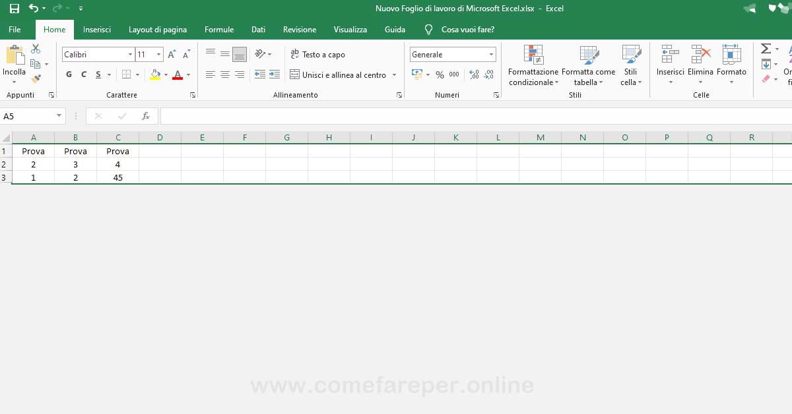The width and height of the screenshot is (792, 414).
Task: Switch to the Formule ribbon tab
Action: point(219,30)
